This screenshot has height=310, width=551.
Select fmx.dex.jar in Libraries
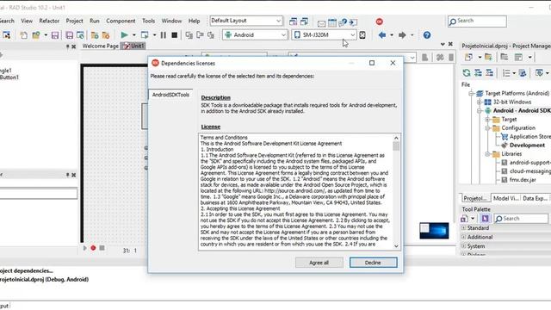(x=523, y=180)
